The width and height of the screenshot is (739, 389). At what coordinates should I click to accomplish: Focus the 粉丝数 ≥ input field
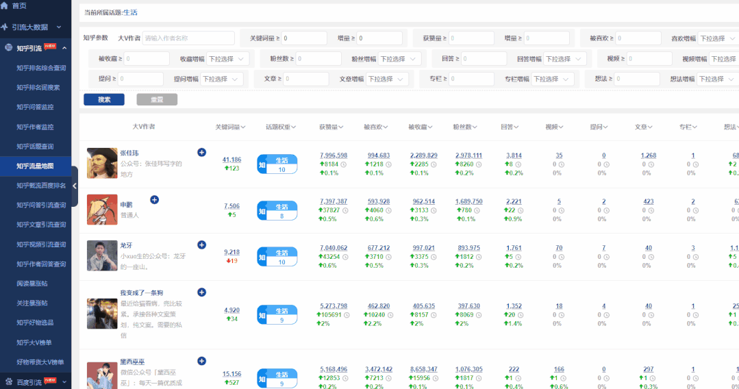(x=318, y=59)
